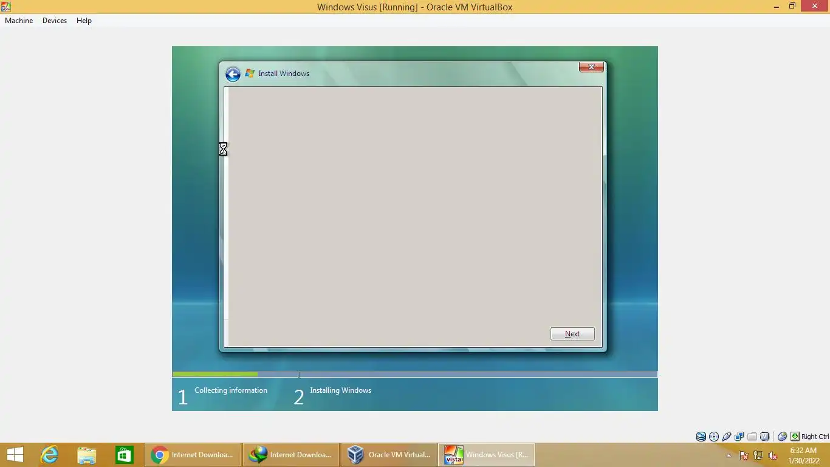Click the Right Ctrl host key label
Viewport: 830px width, 467px height.
point(815,437)
